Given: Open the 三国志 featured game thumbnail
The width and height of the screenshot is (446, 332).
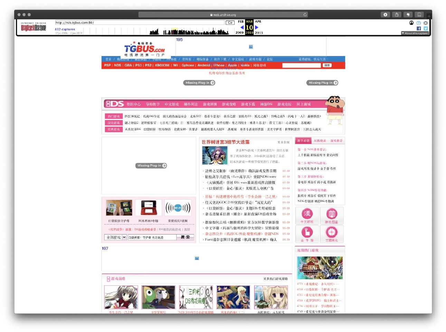Looking at the screenshot, I should pos(320,268).
